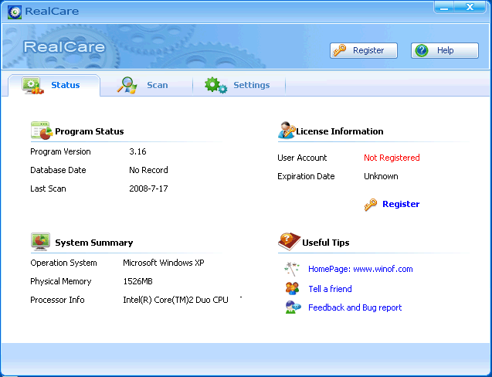This screenshot has height=377, width=492.
Task: Click the System Summary monitor icon
Action: tap(40, 241)
